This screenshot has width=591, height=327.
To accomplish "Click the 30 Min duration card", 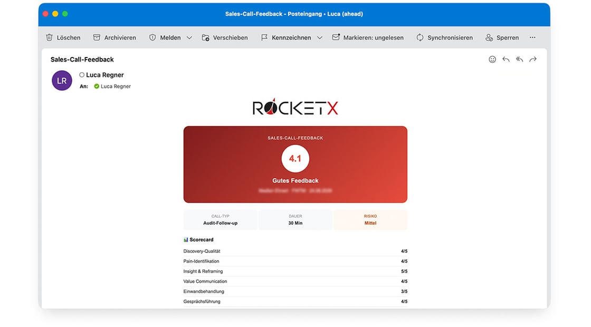I will [x=295, y=219].
